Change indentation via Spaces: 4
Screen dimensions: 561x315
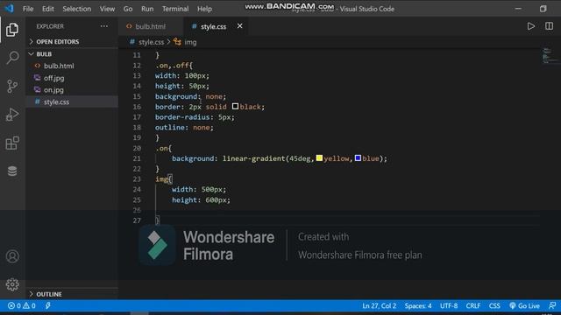tap(418, 305)
